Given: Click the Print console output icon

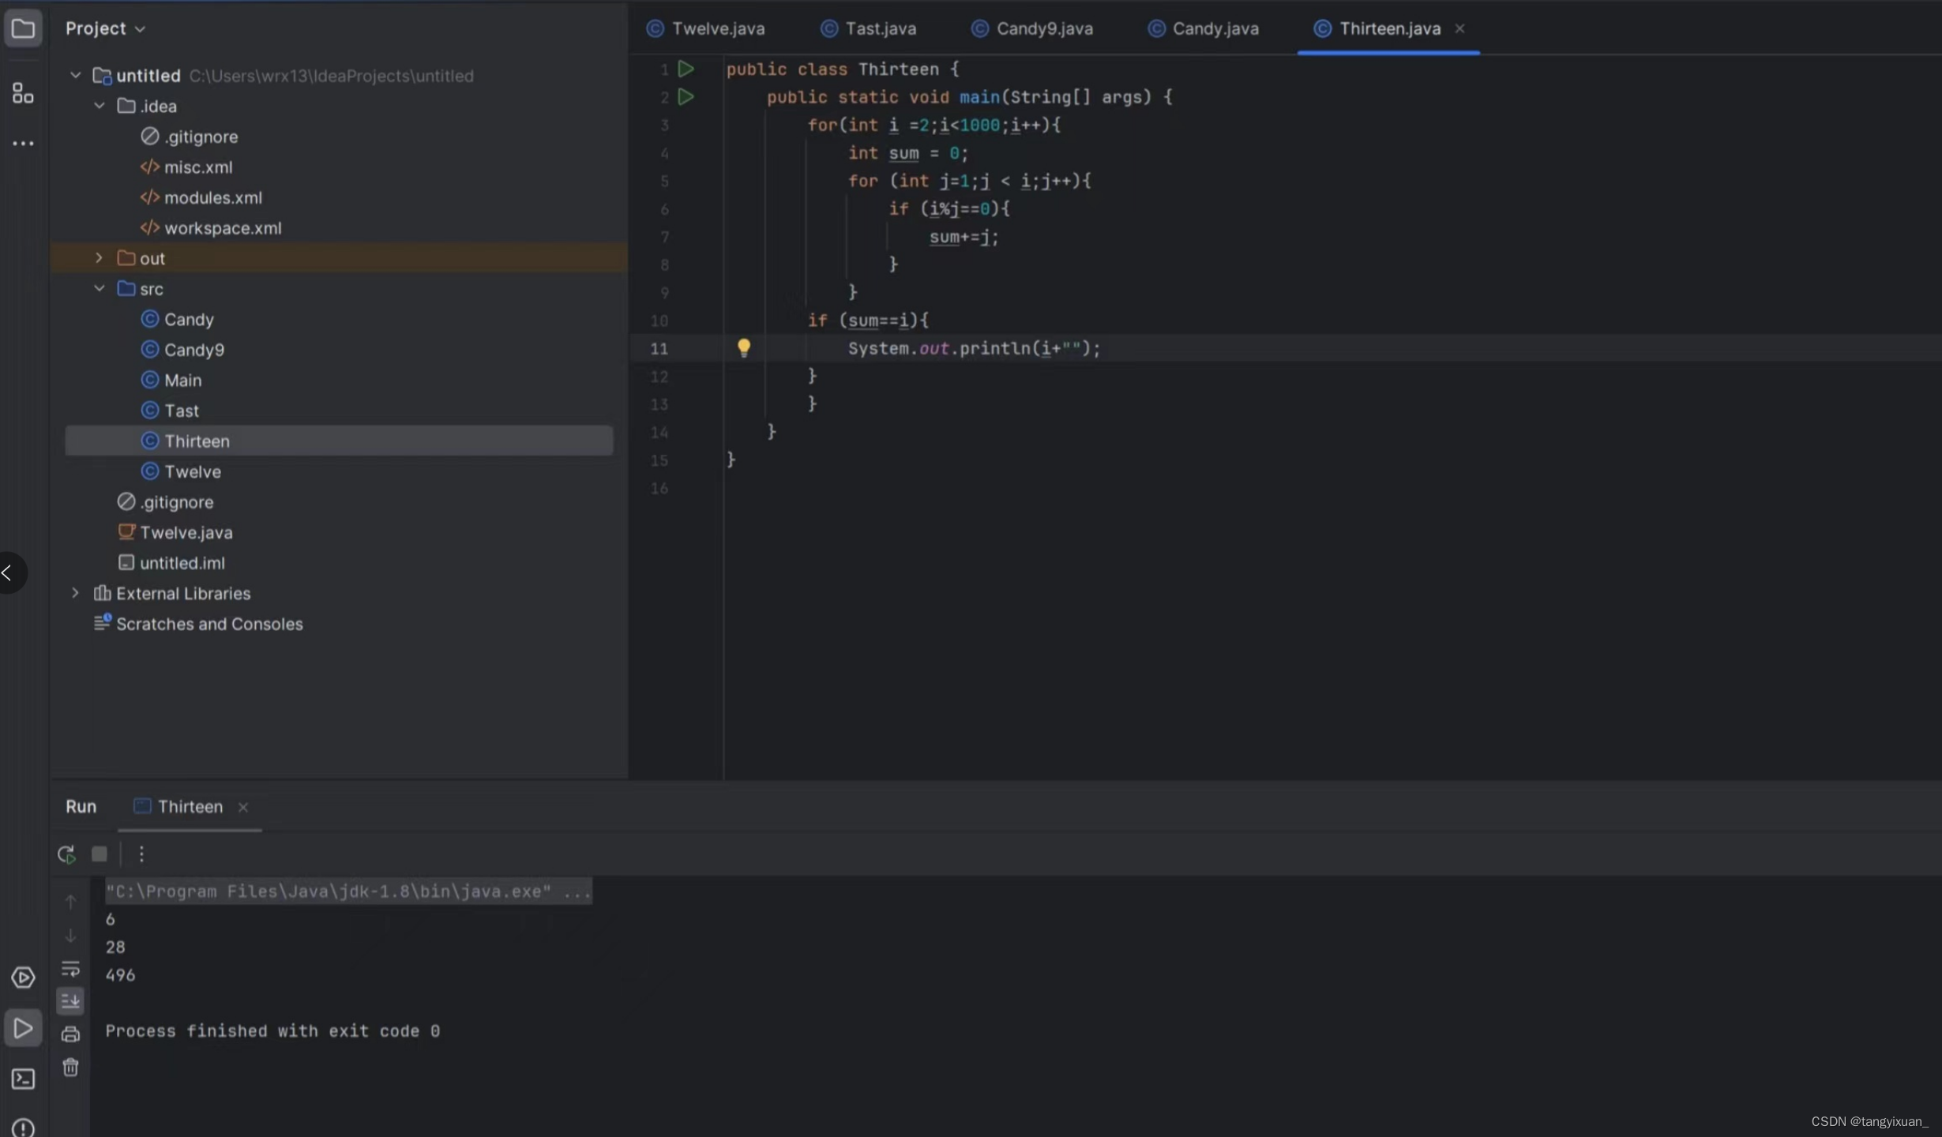Looking at the screenshot, I should pos(70,1034).
